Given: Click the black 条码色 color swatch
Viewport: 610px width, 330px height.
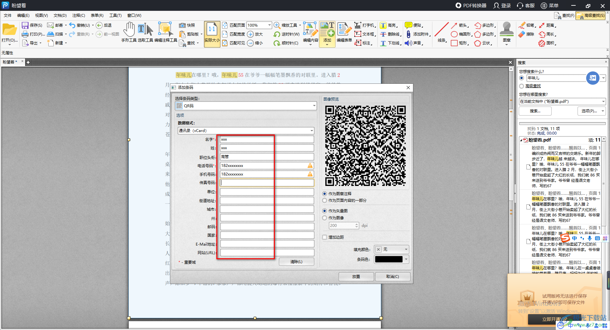Looking at the screenshot, I should [x=389, y=259].
